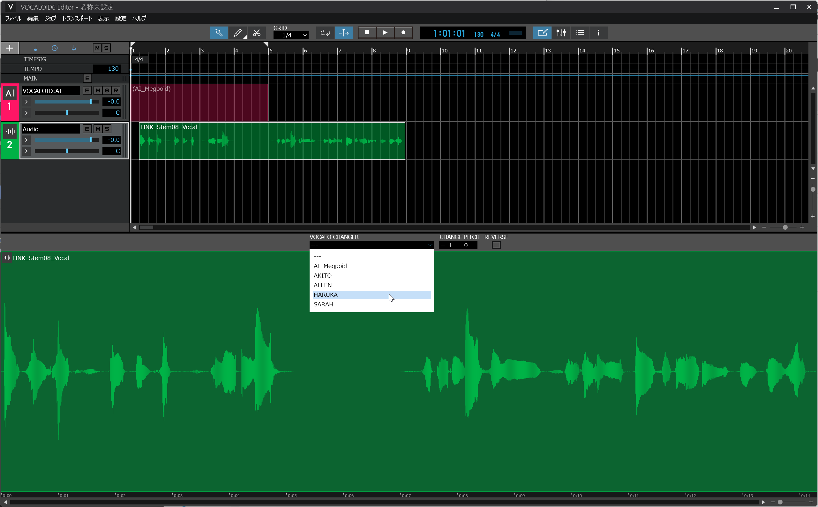Click the AI_Megpoid part in track 1
818x507 pixels.
[x=199, y=102]
